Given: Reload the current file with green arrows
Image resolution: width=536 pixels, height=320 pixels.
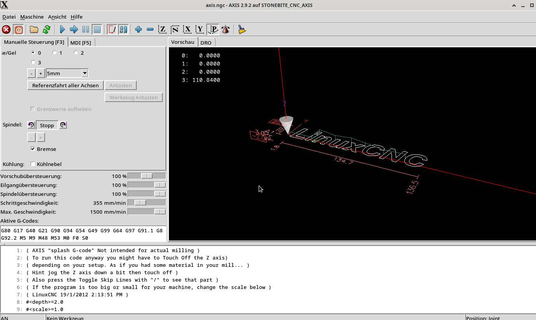Looking at the screenshot, I should click(47, 29).
